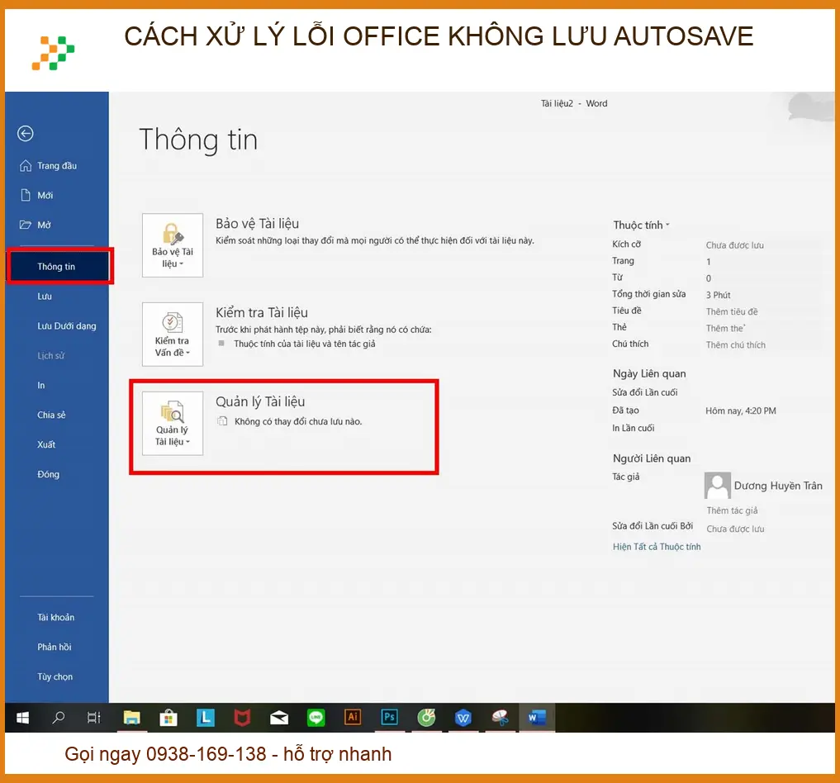Screen dimensions: 840x783
Task: Expand the Thuộc tính properties dropdown
Action: click(x=641, y=225)
